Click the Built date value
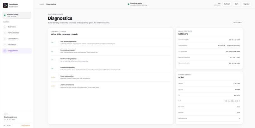The width and height of the screenshot is (255, 128). pyautogui.click(x=233, y=101)
